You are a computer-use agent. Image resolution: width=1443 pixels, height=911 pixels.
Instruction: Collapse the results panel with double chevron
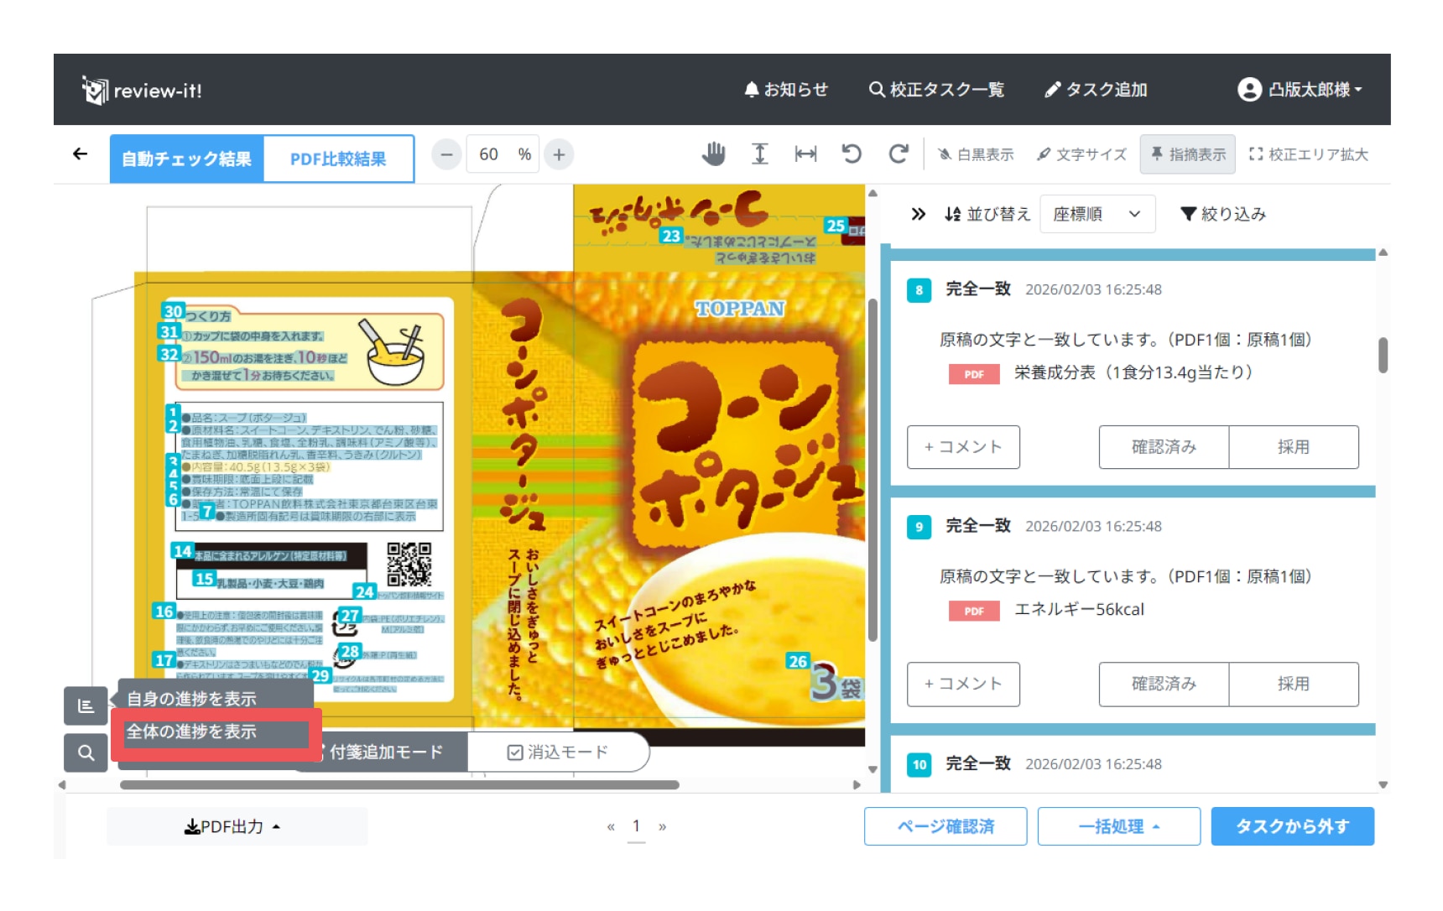tap(918, 215)
